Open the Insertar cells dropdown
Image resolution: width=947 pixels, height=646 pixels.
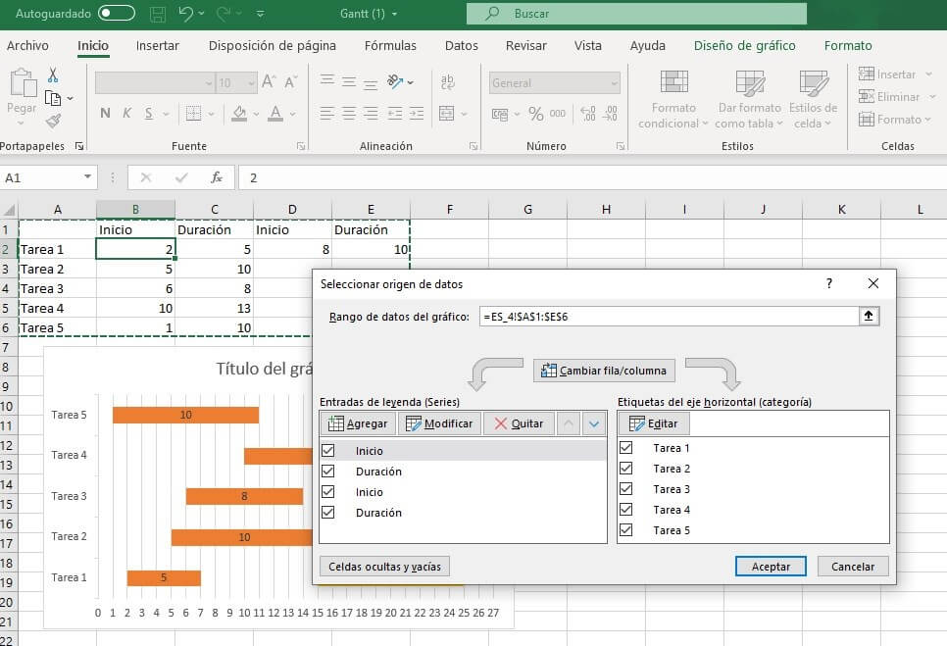coord(929,75)
